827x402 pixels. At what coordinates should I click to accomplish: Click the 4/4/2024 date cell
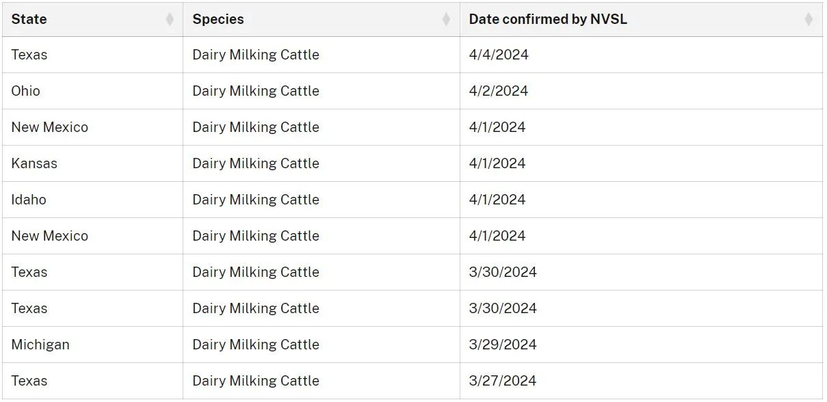[x=499, y=55]
